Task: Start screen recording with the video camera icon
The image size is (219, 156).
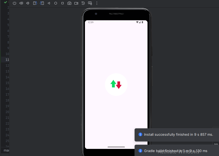Action: pyautogui.click(x=76, y=3)
